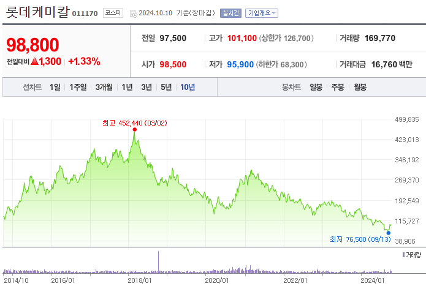Click the 최고 452,440 (03/02) label

pos(135,123)
